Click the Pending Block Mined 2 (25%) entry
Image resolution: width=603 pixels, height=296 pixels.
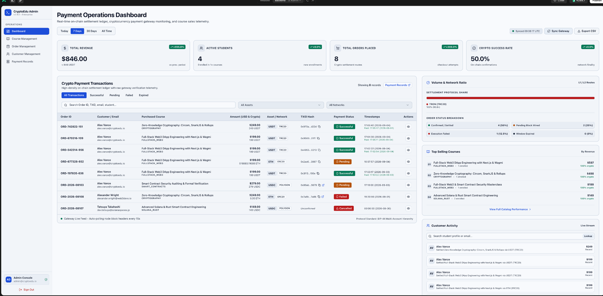coord(553,125)
